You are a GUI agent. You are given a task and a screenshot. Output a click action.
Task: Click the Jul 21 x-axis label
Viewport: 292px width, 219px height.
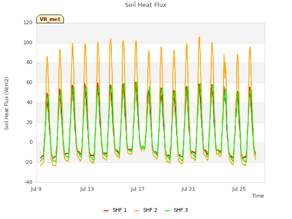pos(188,189)
